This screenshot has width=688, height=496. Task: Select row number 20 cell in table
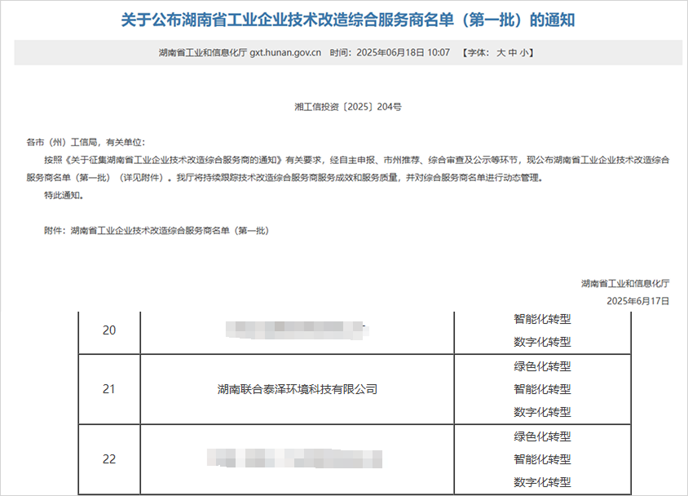click(x=109, y=331)
